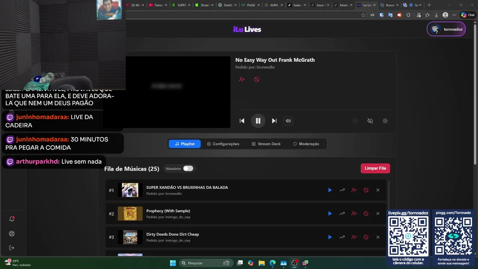The image size is (478, 269).
Task: Prioritize Dirty Deeds Done Dirt Cheap
Action: [x=342, y=237]
